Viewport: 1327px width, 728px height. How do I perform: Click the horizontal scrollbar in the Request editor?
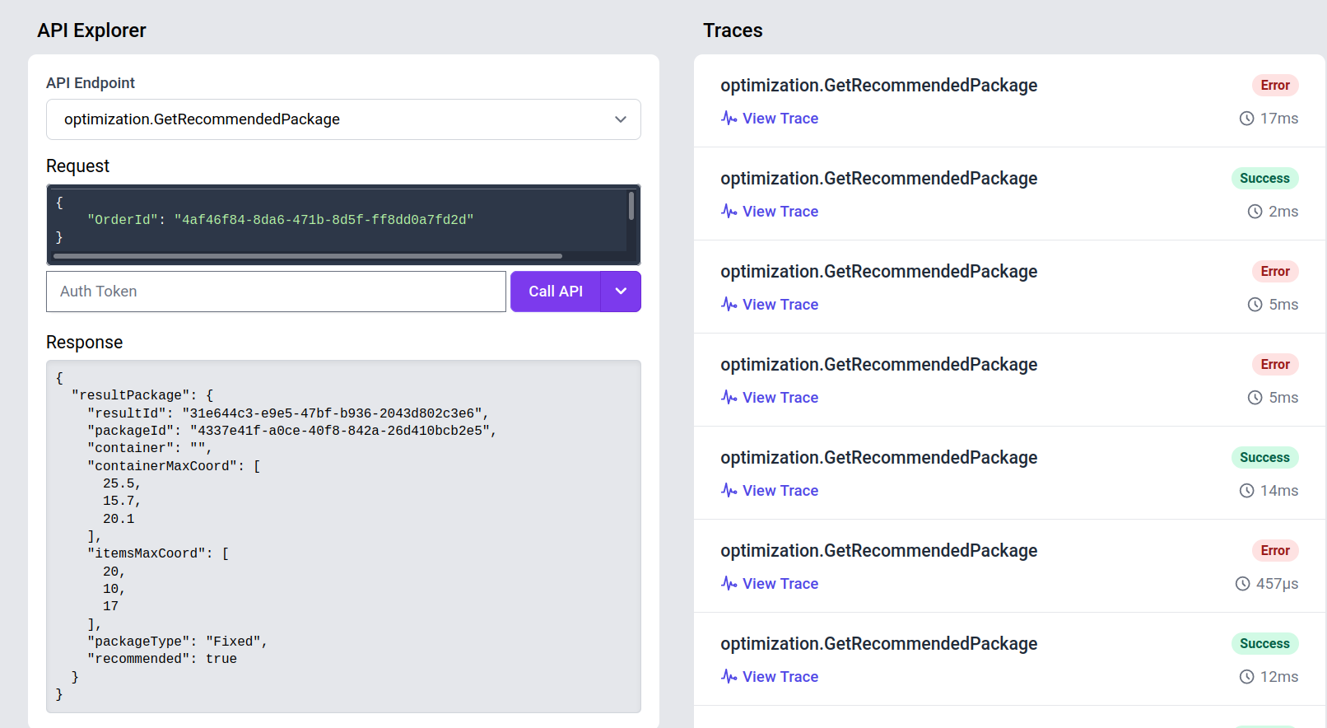[308, 256]
